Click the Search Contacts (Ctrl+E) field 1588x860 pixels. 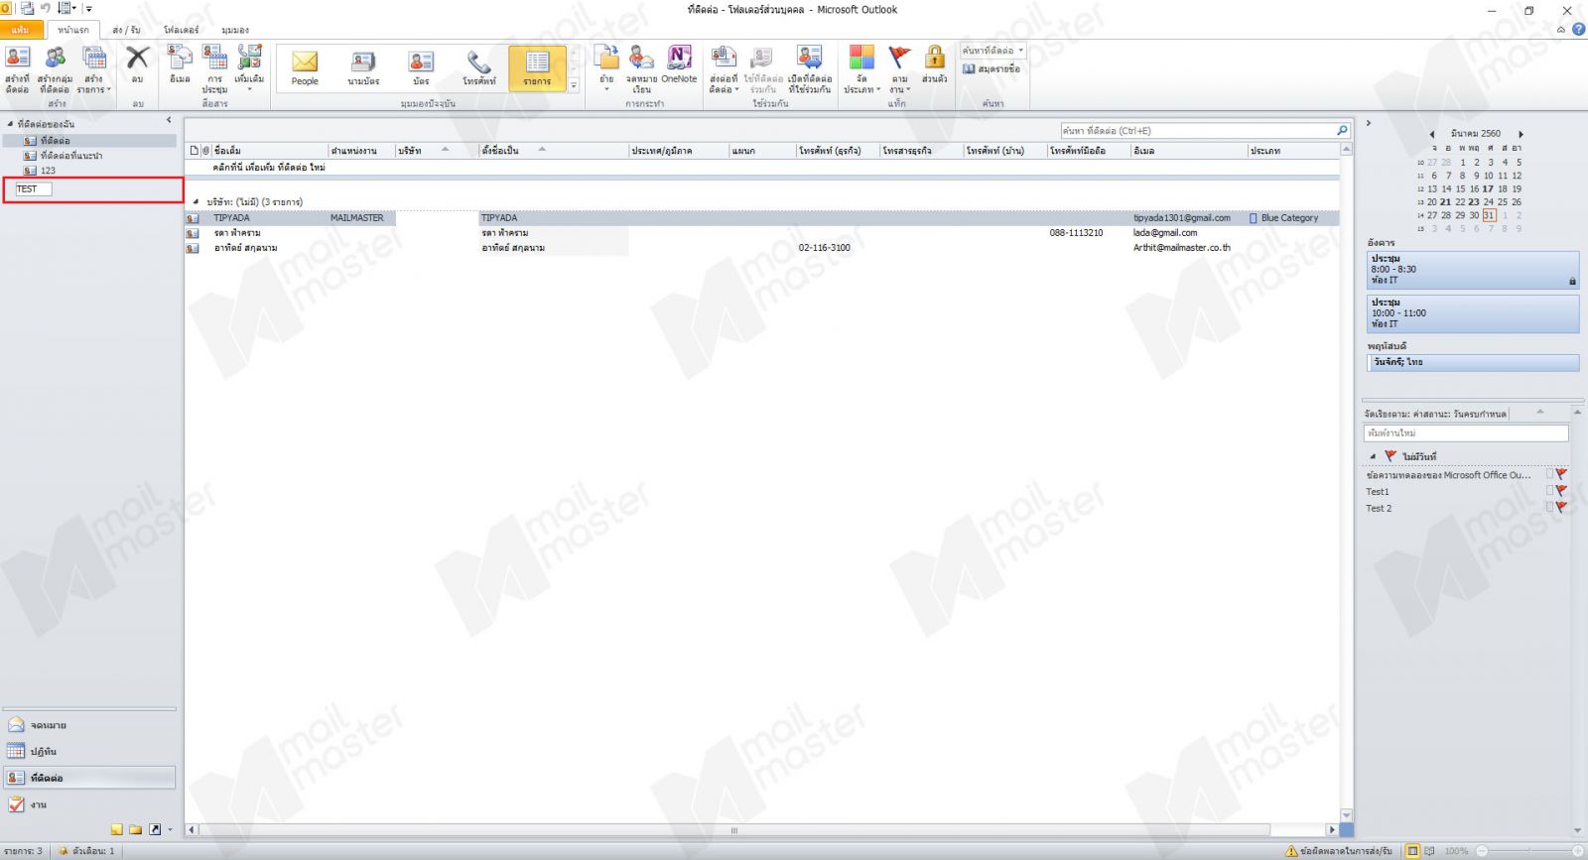1197,130
